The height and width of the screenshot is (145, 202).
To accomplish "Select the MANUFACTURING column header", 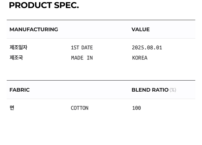I will click(34, 30).
